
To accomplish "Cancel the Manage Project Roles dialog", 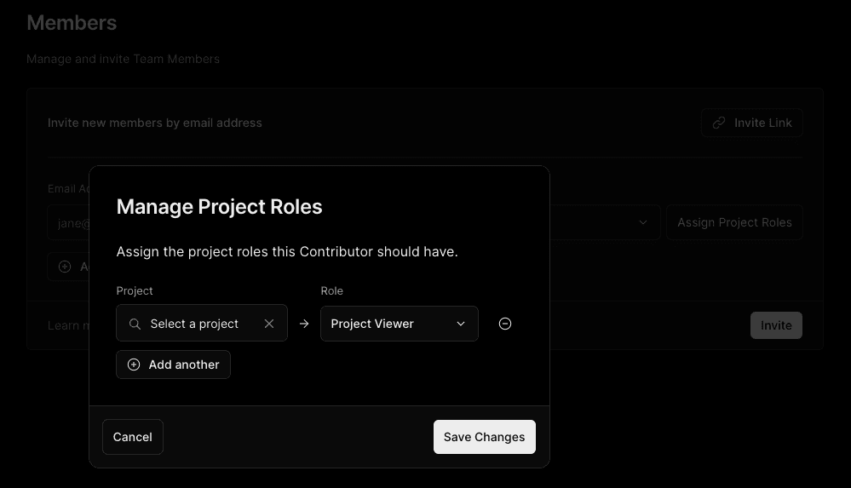I will coord(133,437).
